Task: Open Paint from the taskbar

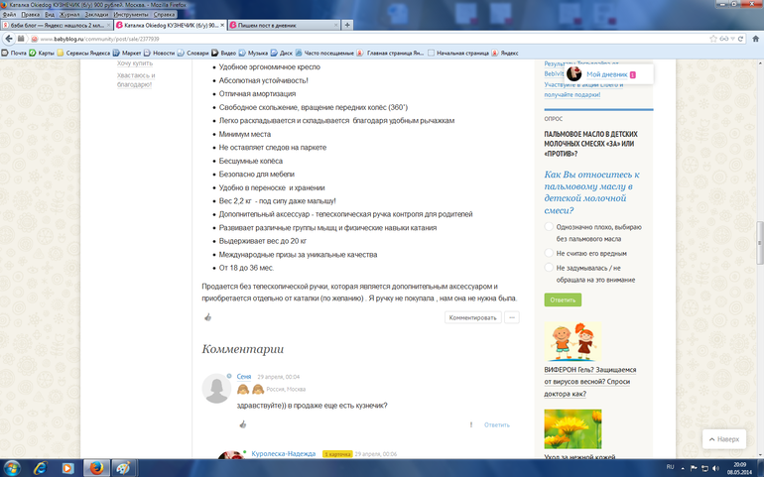Action: (x=123, y=468)
